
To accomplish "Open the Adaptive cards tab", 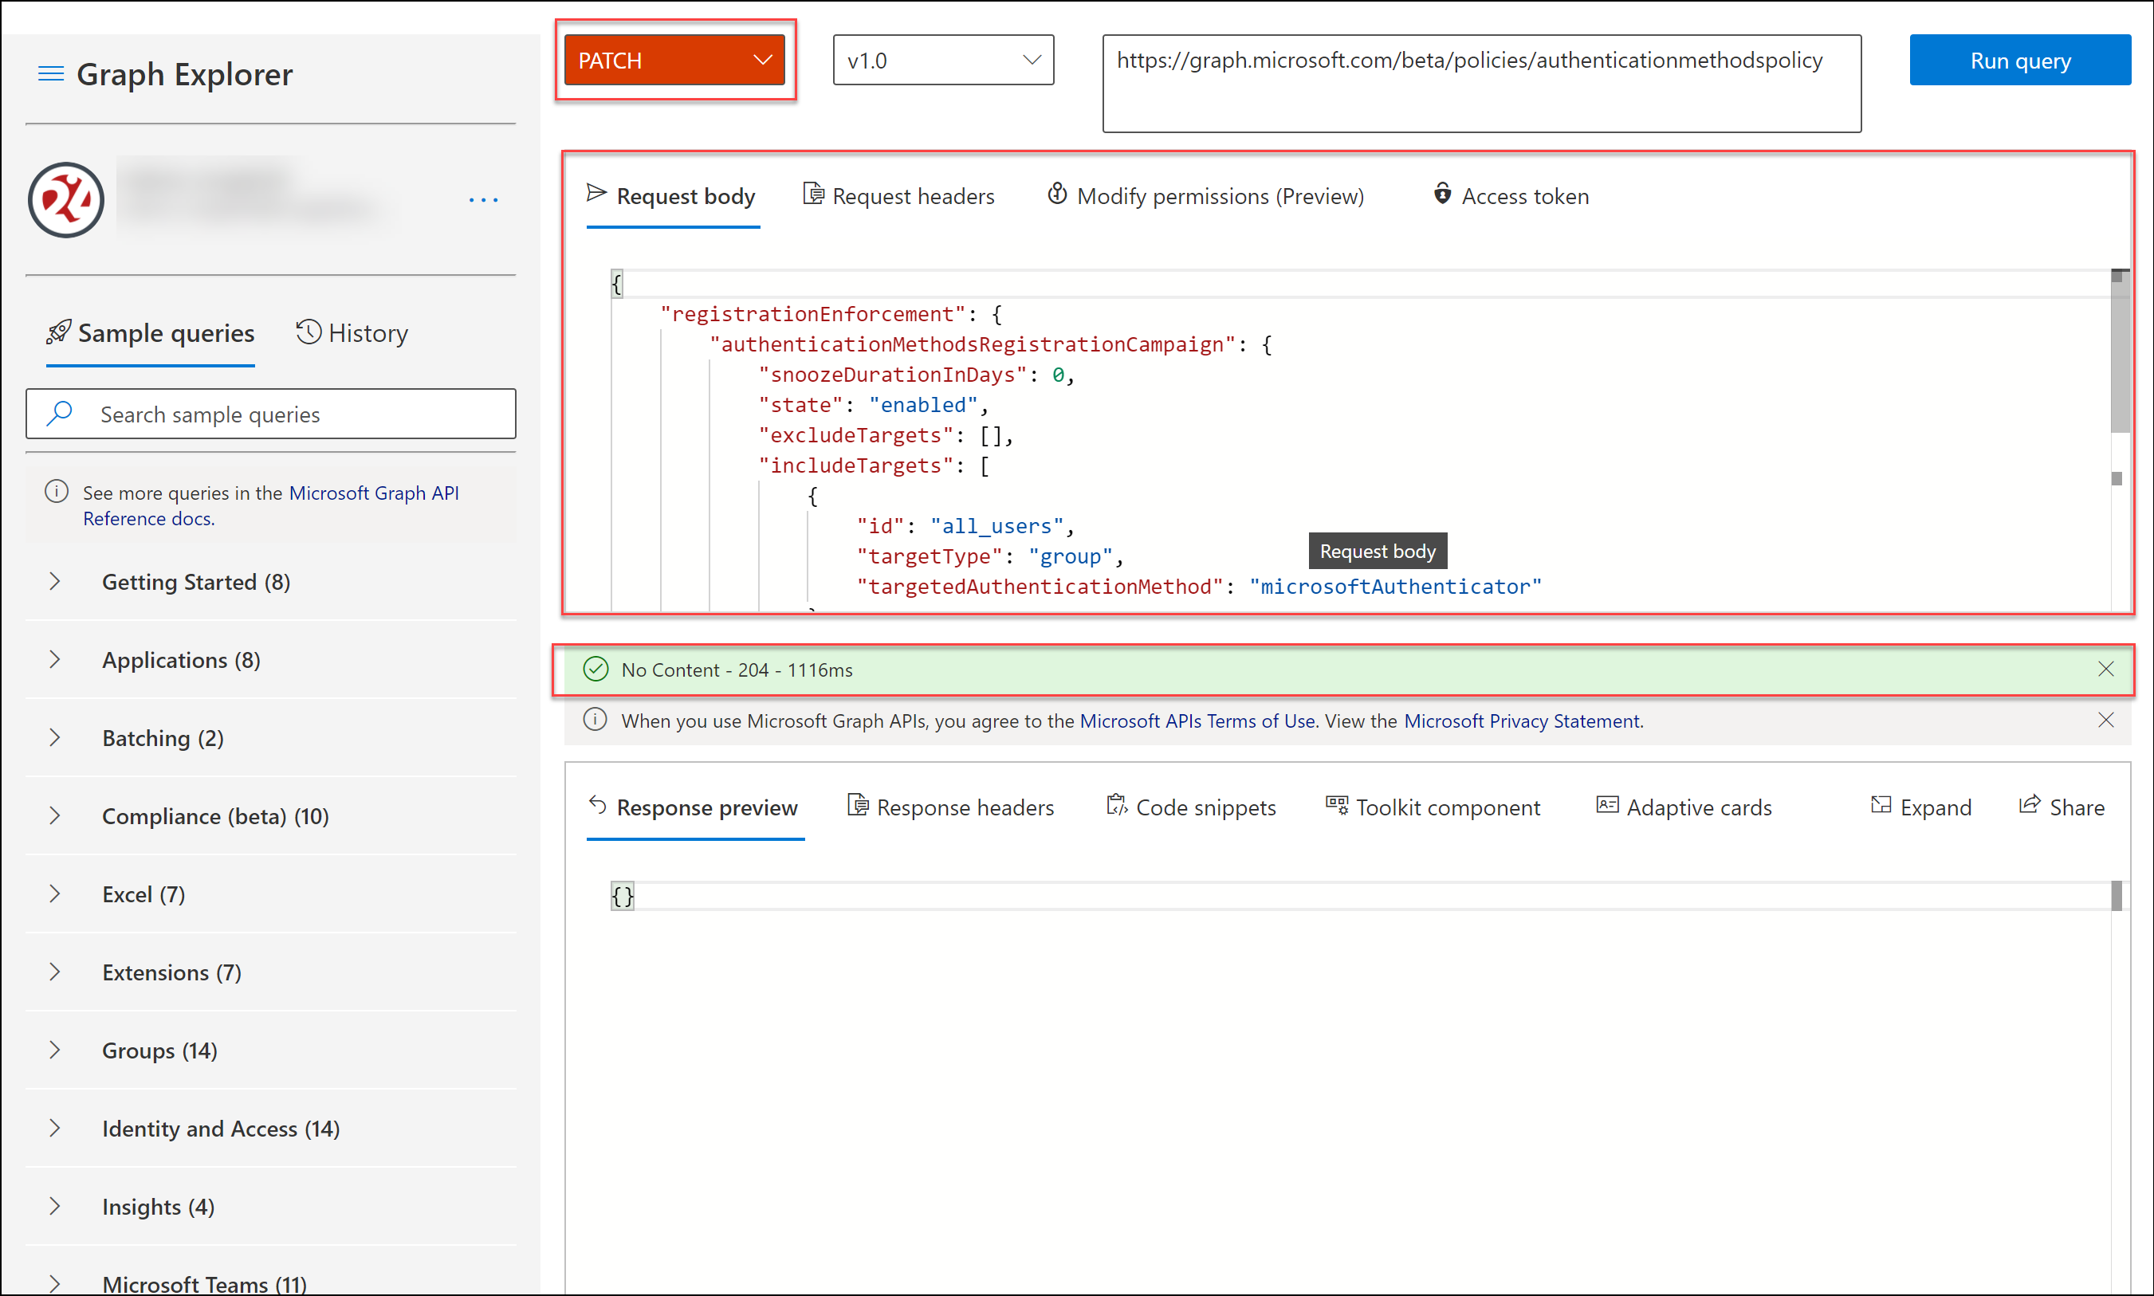I will pyautogui.click(x=1685, y=807).
